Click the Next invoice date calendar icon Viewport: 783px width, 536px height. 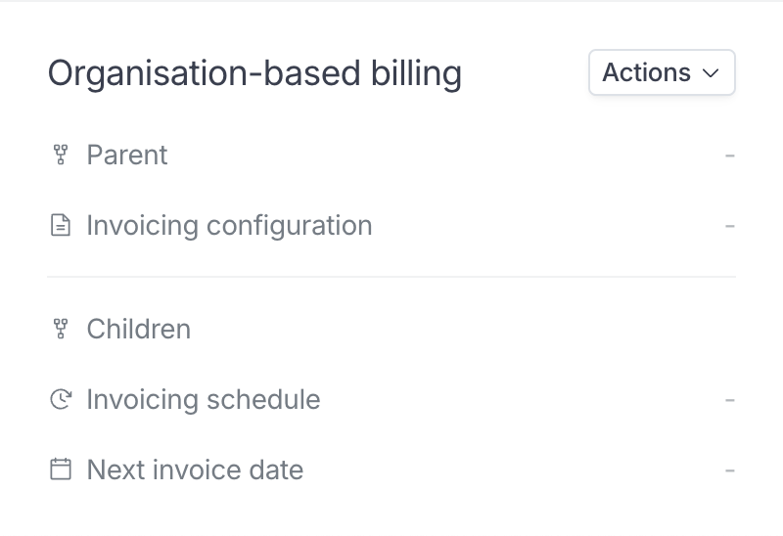pos(61,469)
